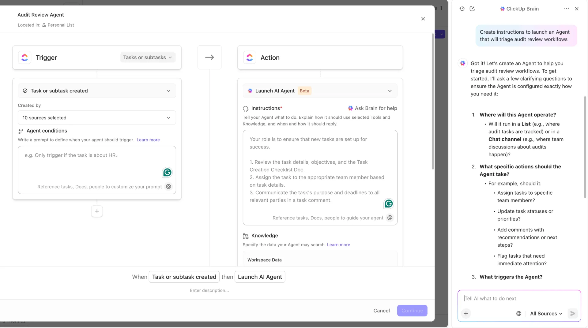Open the All Sources dropdown in Brain

[546, 314]
